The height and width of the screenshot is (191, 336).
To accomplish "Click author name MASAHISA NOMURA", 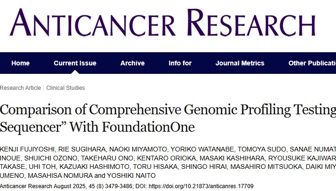I will tap(60, 175).
